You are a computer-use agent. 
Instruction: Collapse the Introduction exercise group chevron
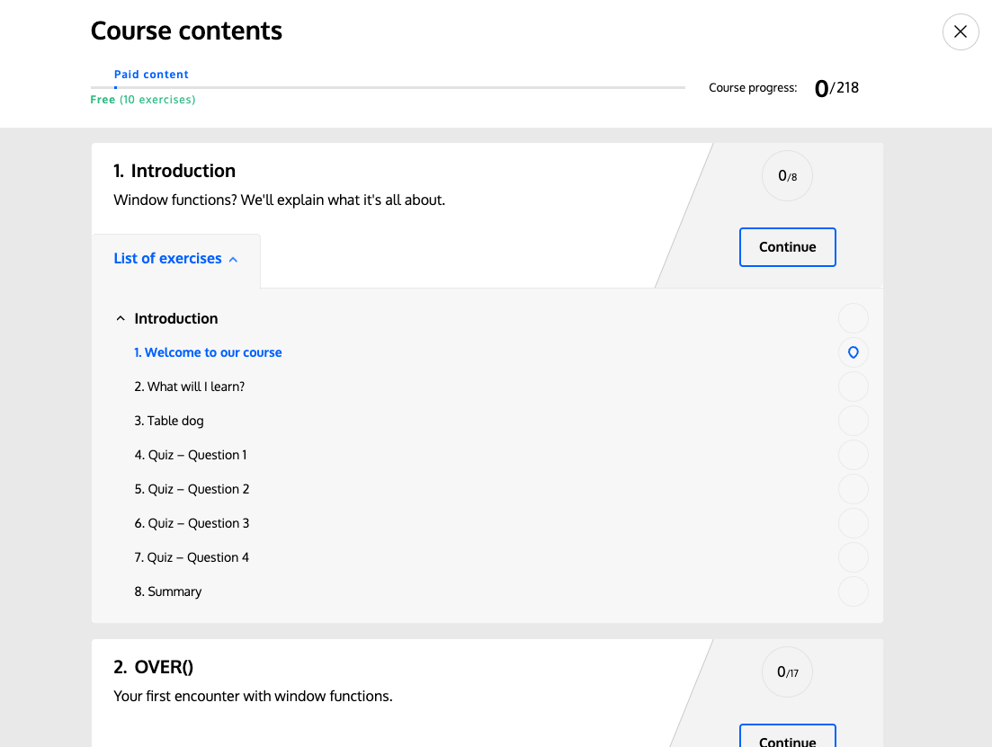[121, 318]
